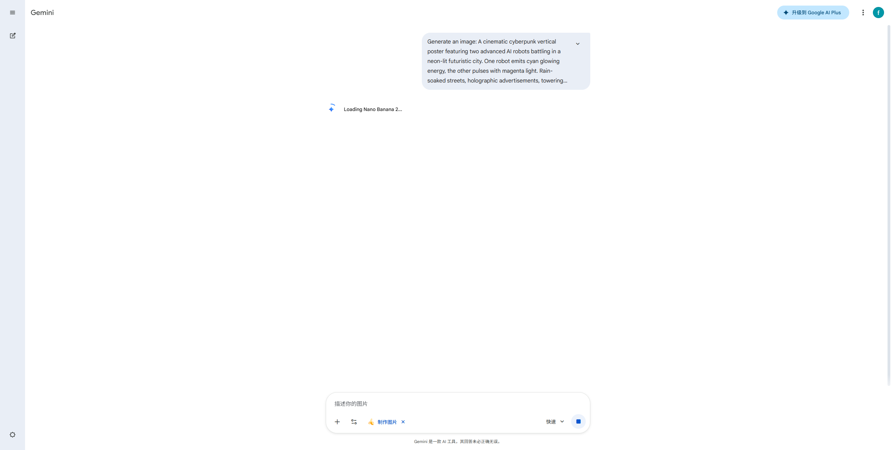Open the settings gear in the sidebar
The width and height of the screenshot is (891, 450).
coord(13,435)
